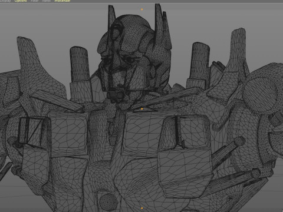Select the right smokestack cylinder mesh
This screenshot has width=283, height=212.
(x=200, y=61)
